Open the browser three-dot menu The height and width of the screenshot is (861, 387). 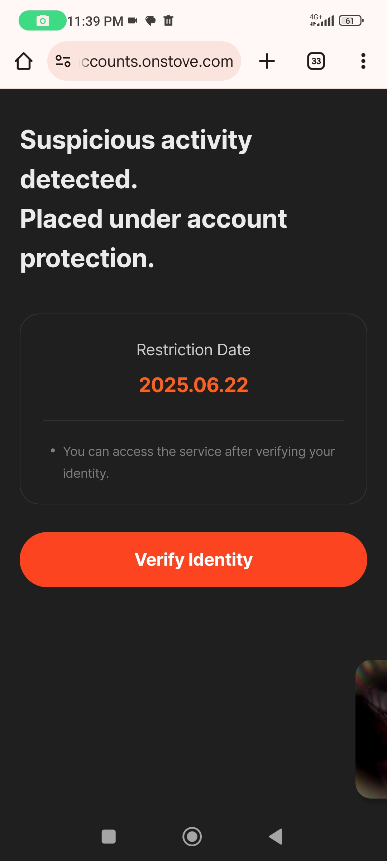pos(363,61)
